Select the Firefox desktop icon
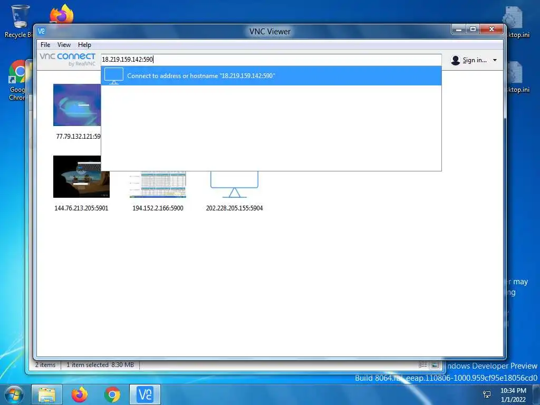The image size is (540, 405). click(x=62, y=14)
